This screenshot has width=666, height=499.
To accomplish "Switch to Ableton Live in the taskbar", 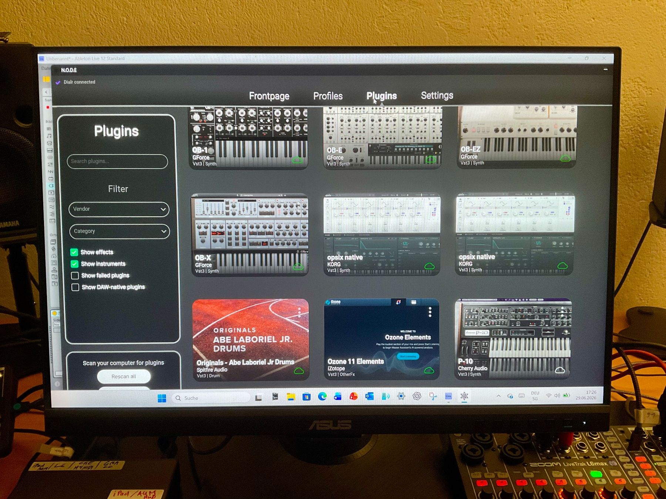I will [448, 396].
